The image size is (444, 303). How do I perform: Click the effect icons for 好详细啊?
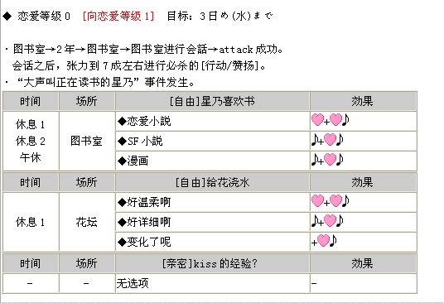click(x=327, y=221)
